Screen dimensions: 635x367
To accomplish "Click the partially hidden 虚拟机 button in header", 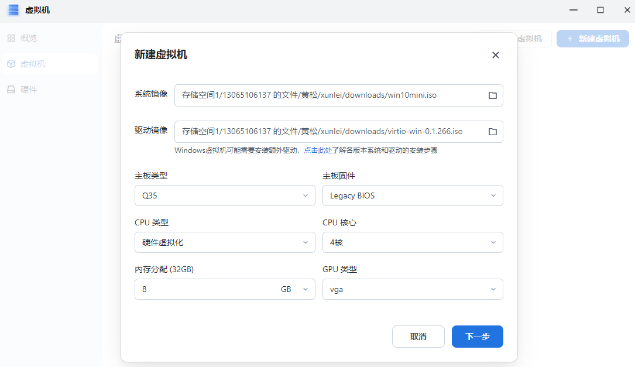I will click(534, 39).
